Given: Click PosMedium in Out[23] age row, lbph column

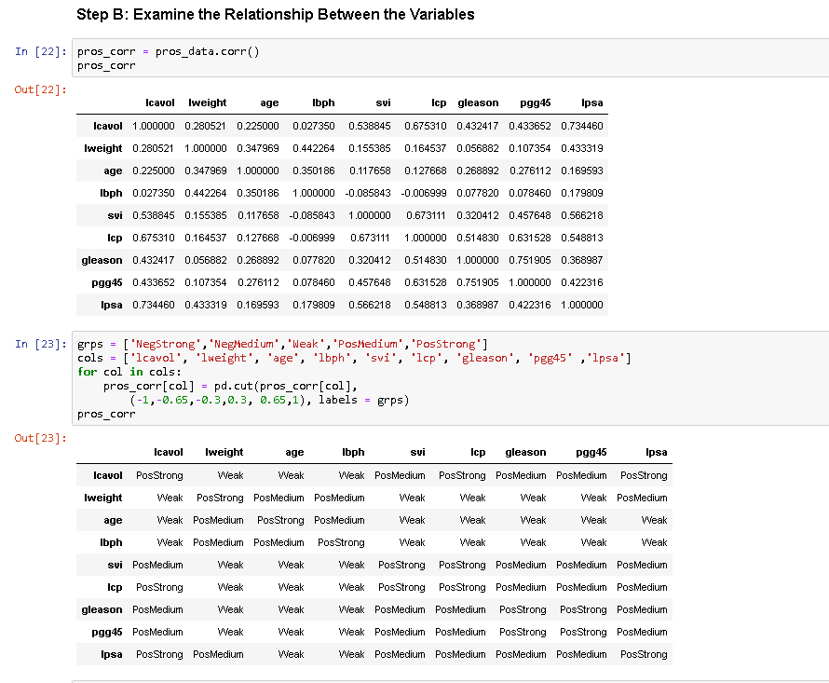Looking at the screenshot, I should 339,520.
